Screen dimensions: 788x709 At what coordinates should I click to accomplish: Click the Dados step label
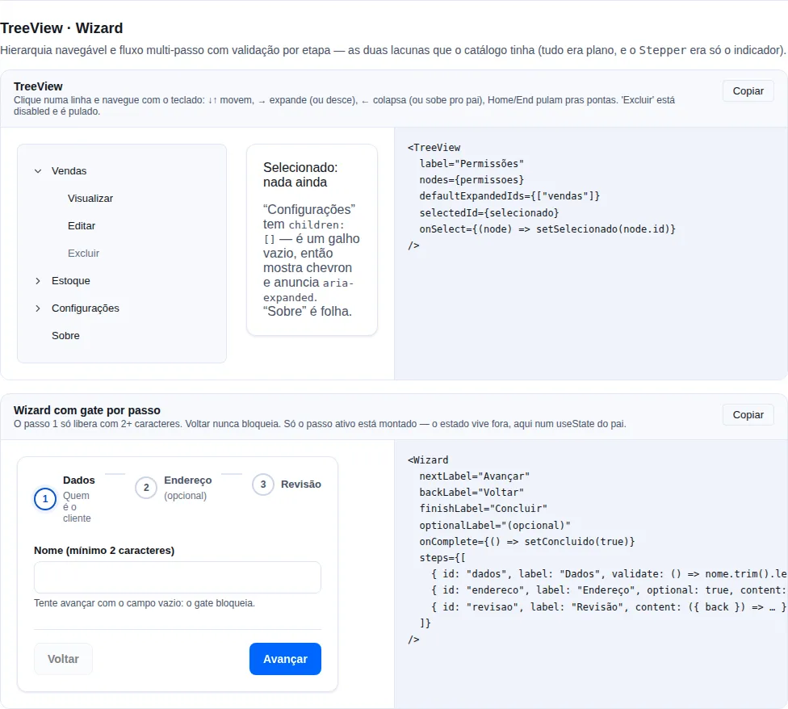[x=79, y=480]
